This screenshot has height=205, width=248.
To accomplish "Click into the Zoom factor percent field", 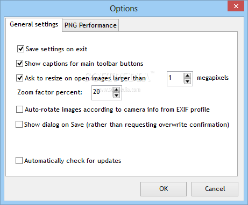I will pos(102,93).
